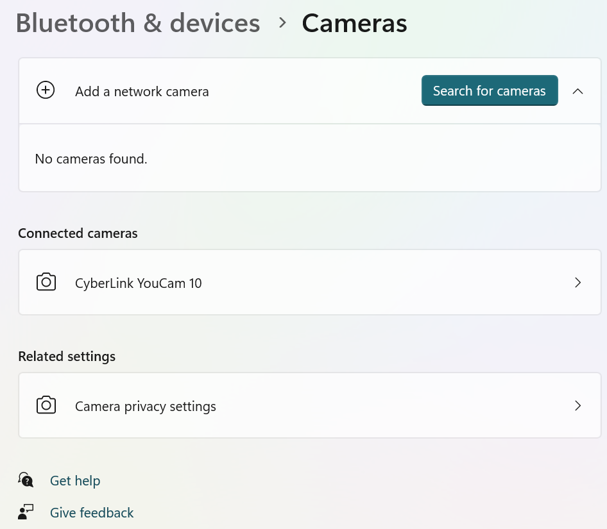607x529 pixels.
Task: Select the Add a network camera label
Action: [x=142, y=92]
